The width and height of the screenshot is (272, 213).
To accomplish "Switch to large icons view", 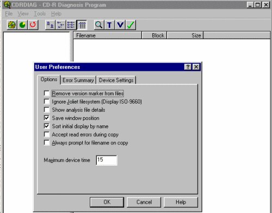I will click(50, 25).
